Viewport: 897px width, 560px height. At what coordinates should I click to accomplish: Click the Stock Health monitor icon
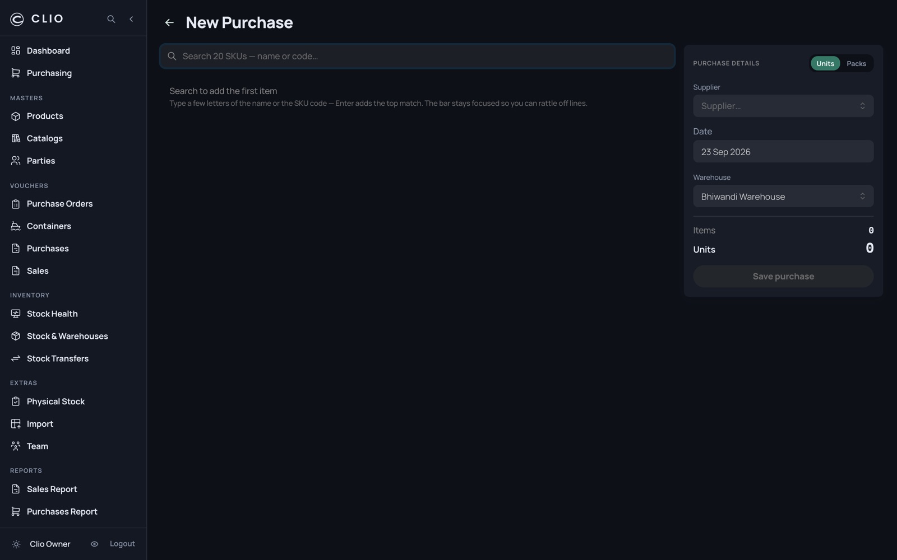(x=16, y=314)
